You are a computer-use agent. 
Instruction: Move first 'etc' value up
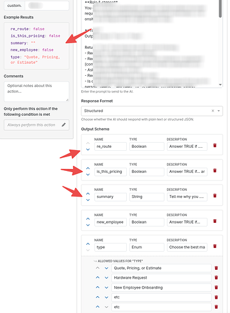pyautogui.click(x=97, y=297)
